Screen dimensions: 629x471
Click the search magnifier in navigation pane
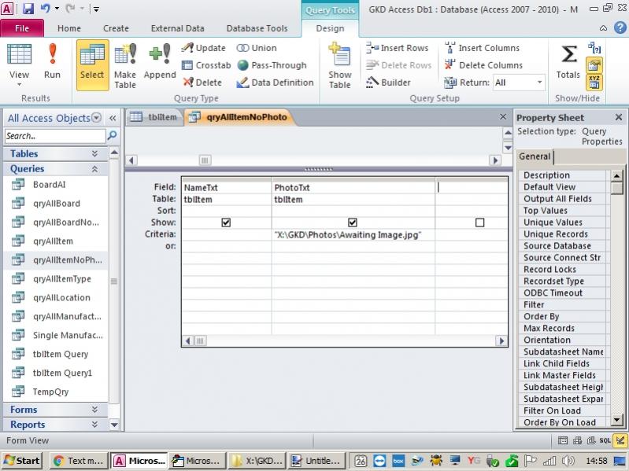point(113,136)
